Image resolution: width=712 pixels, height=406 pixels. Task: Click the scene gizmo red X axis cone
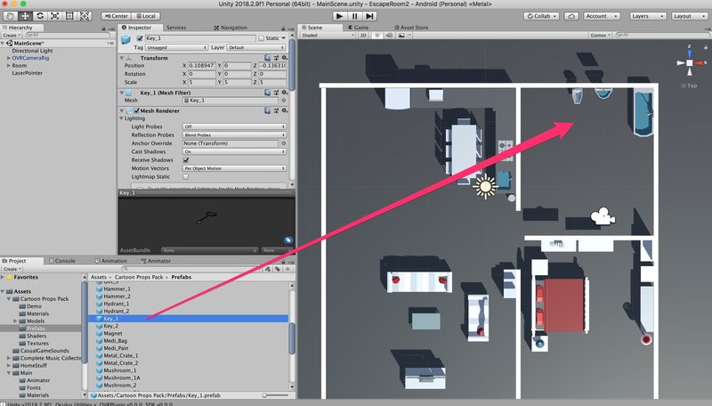(700, 62)
